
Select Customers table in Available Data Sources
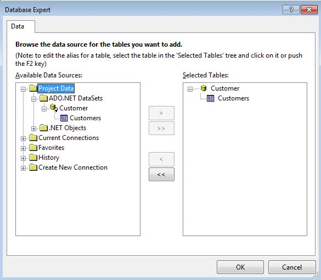click(x=86, y=118)
